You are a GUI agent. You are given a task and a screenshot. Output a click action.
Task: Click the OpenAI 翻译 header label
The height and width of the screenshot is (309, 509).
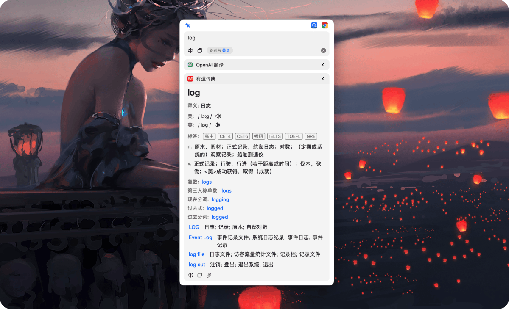[x=210, y=65]
